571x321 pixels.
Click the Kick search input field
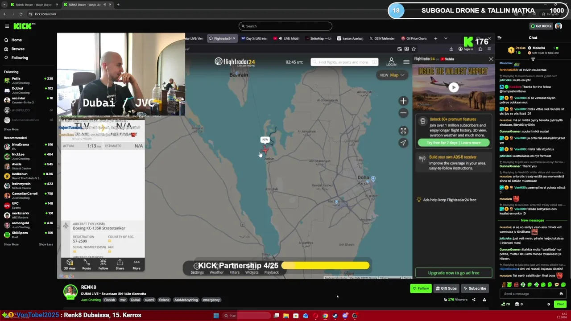coord(285,26)
